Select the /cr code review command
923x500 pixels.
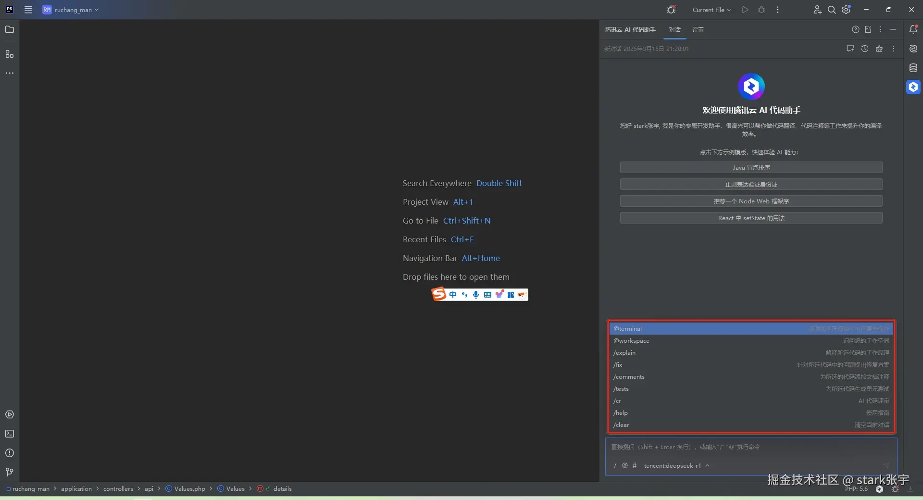[751, 401]
